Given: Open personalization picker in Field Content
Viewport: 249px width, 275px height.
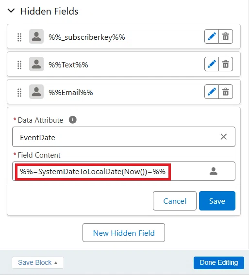Looking at the screenshot, I should (x=214, y=171).
